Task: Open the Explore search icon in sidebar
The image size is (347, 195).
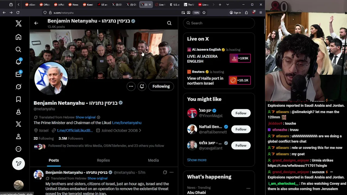Action: 18,50
